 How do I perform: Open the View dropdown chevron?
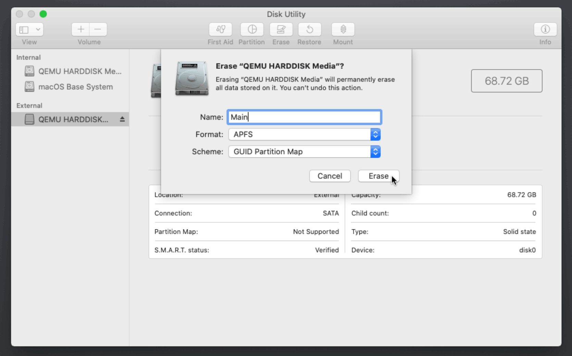pos(38,29)
